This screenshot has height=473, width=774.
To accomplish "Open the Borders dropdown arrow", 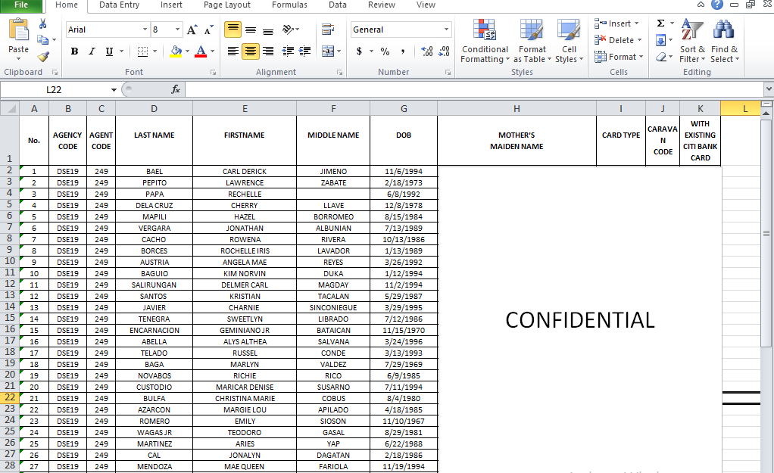I will coord(154,51).
